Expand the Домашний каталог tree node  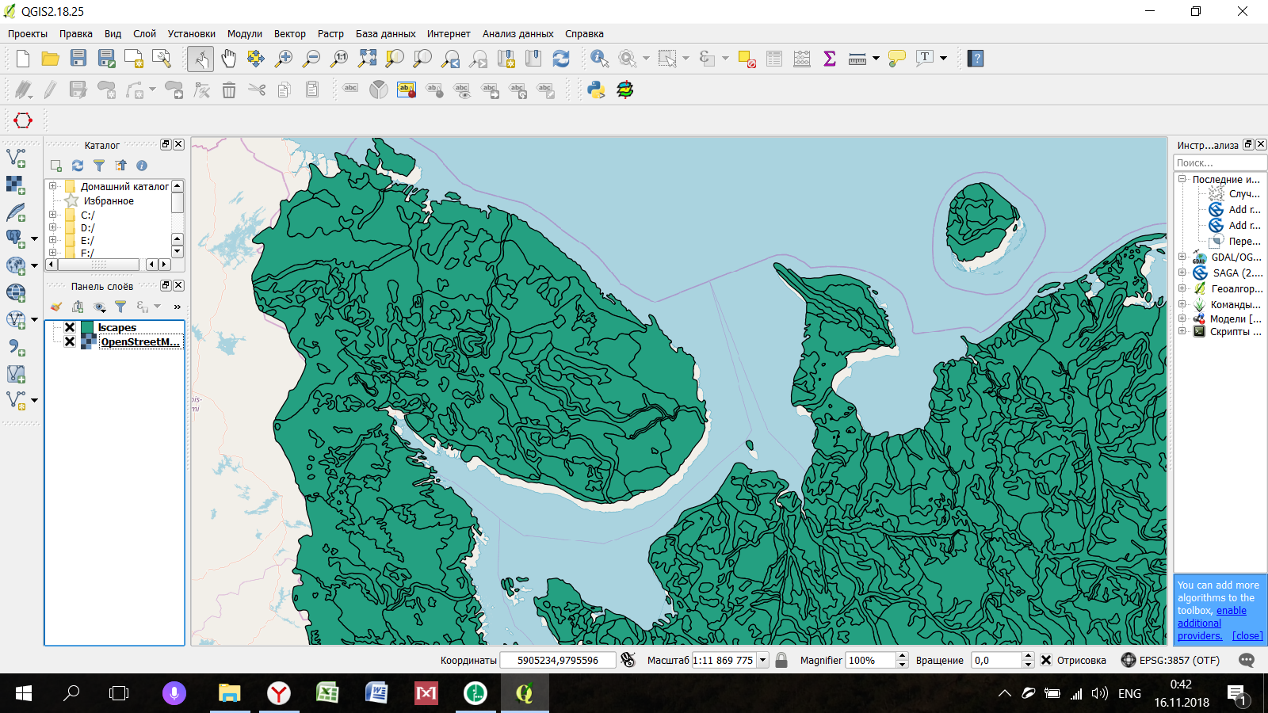pos(53,187)
